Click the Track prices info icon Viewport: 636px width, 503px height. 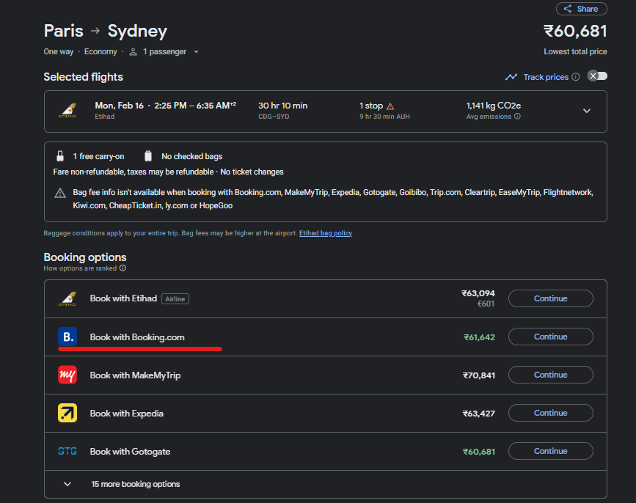[576, 77]
